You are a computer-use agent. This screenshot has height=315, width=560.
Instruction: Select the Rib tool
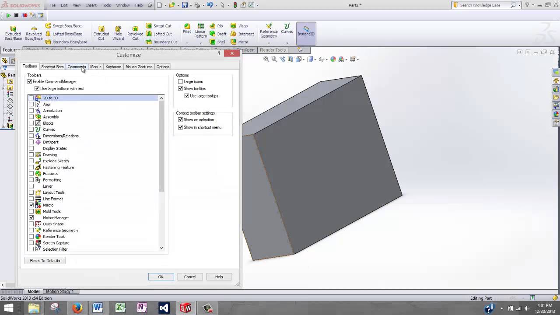tap(217, 26)
